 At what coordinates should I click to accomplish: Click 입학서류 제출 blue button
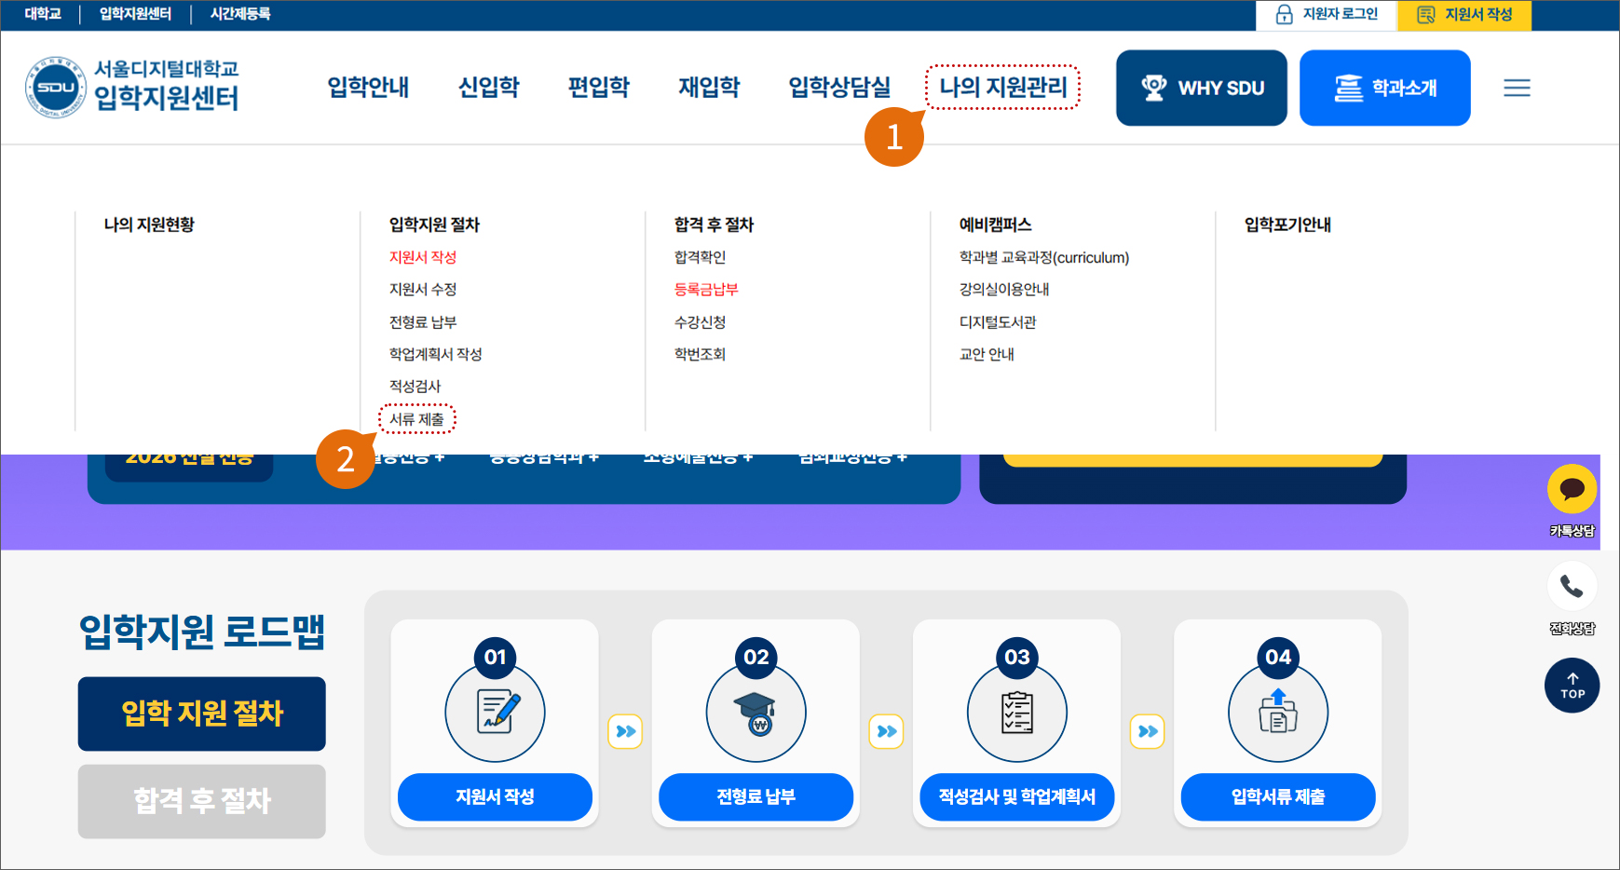[x=1278, y=796]
